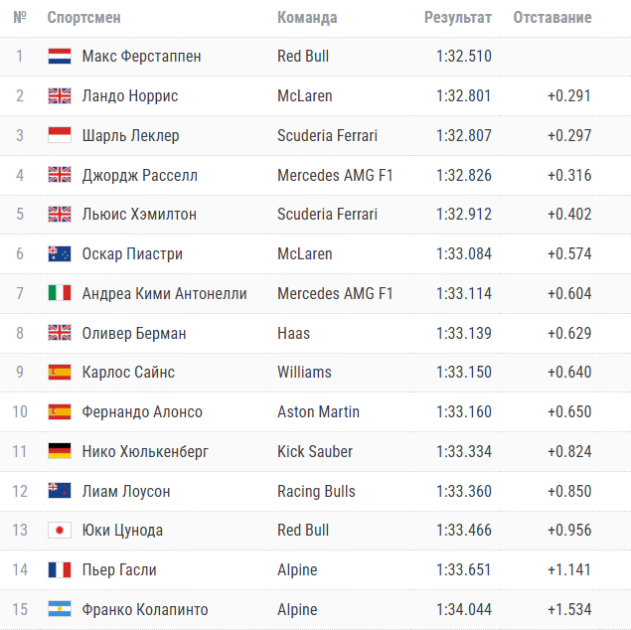Click Japanese flag beside Юки Цунода
631x630 pixels.
pyautogui.click(x=59, y=531)
